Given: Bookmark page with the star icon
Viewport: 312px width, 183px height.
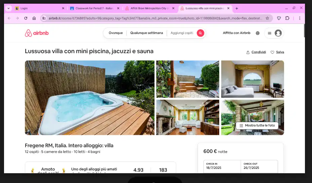Looking at the screenshot, I should point(267,18).
